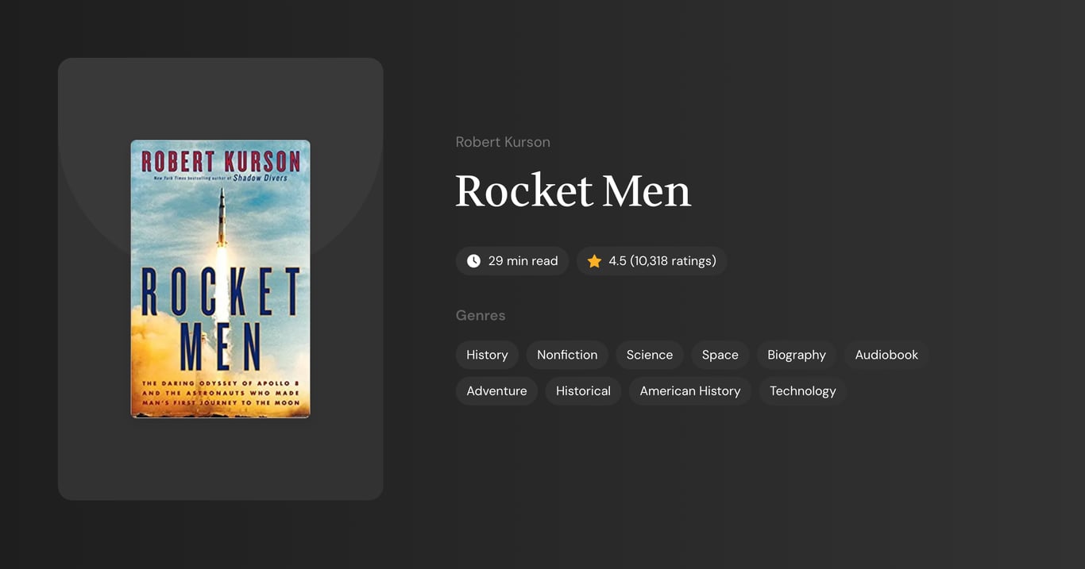Select the History genre tag
Screen dimensions: 1085x569
[x=487, y=355]
